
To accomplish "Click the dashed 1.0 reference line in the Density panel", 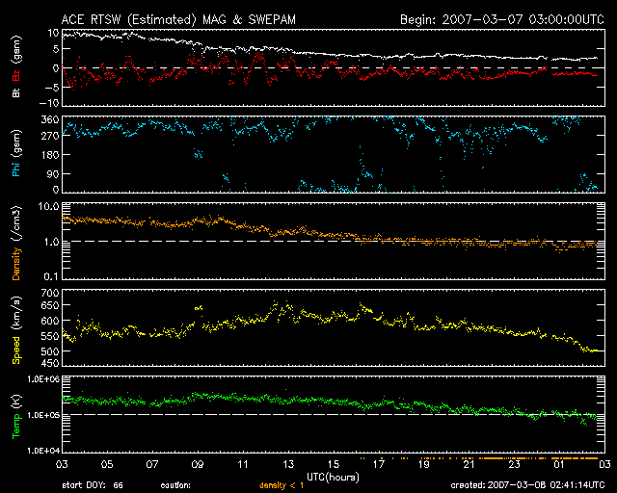I will tap(334, 241).
